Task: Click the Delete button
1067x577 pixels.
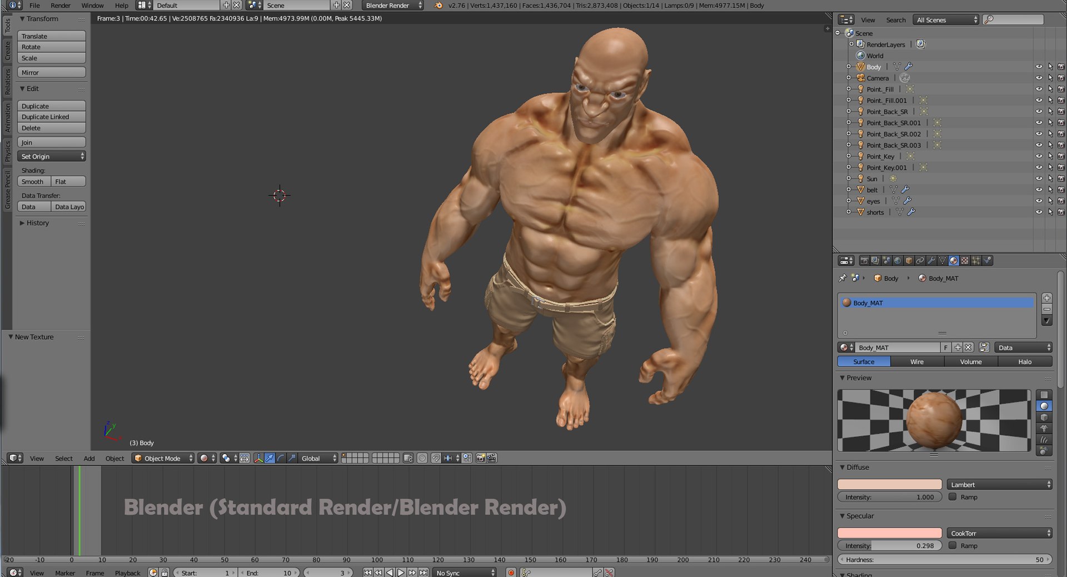Action: coord(51,128)
